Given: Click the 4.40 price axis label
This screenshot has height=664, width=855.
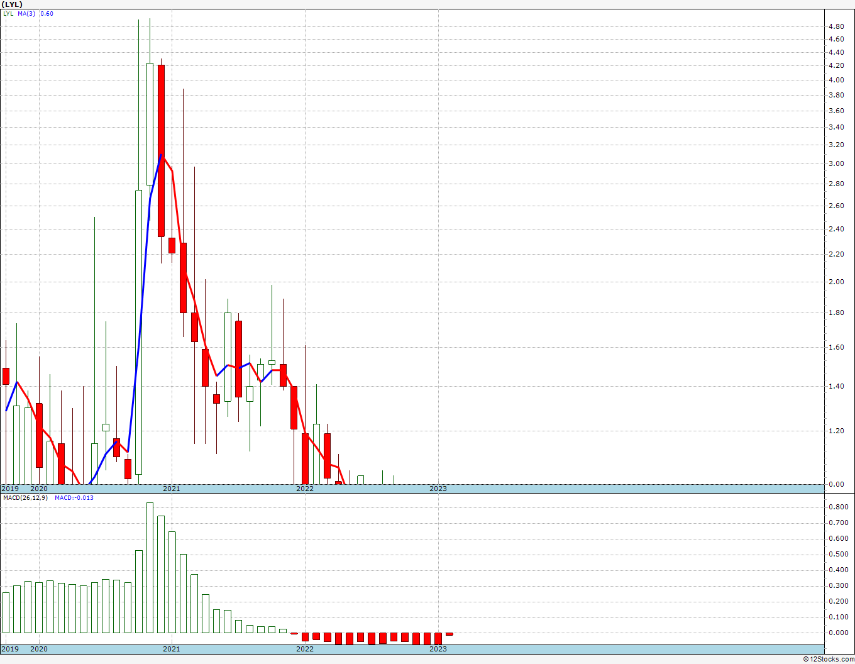Looking at the screenshot, I should [836, 52].
